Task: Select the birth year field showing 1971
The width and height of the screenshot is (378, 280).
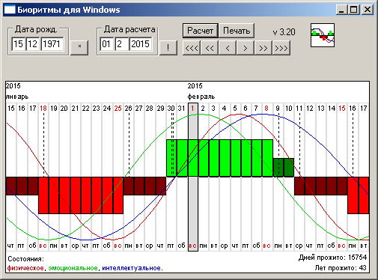Action: coord(52,44)
